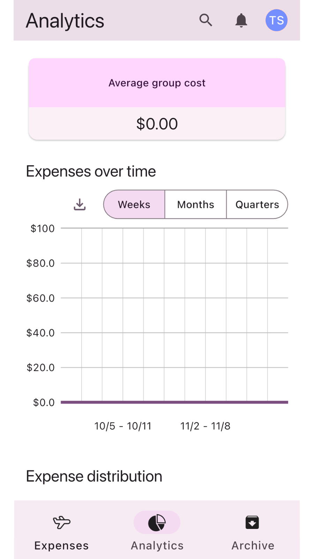Tap the airplane Expenses icon

pos(62,522)
